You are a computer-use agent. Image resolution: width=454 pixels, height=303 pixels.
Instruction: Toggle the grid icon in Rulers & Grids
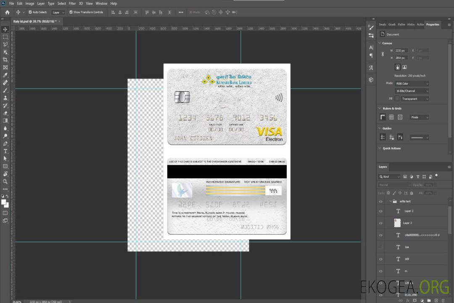pyautogui.click(x=391, y=117)
